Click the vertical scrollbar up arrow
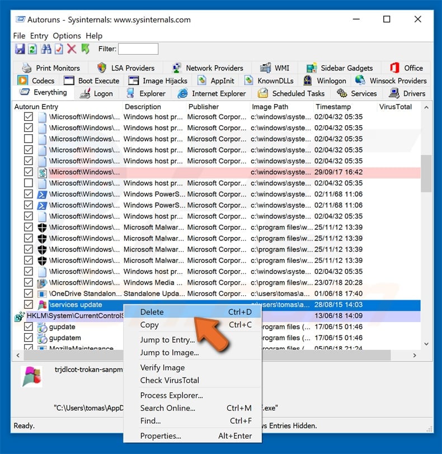This screenshot has height=454, width=442. click(426, 107)
